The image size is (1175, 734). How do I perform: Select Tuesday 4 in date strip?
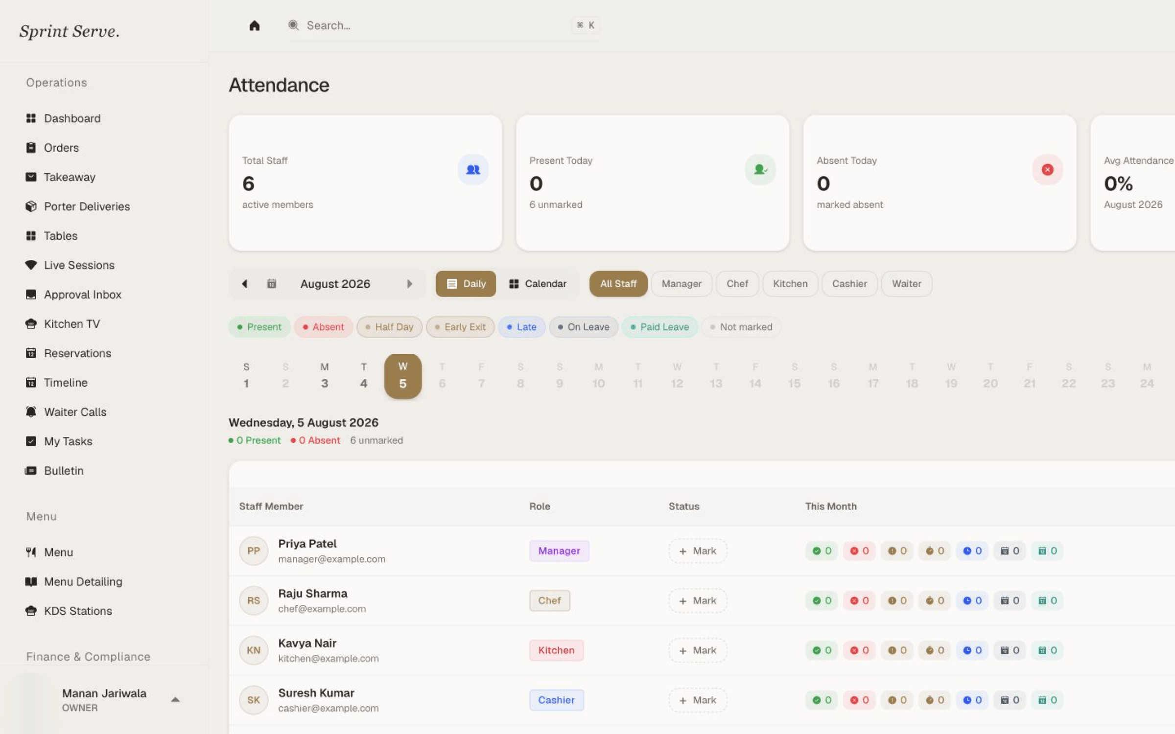(x=364, y=376)
